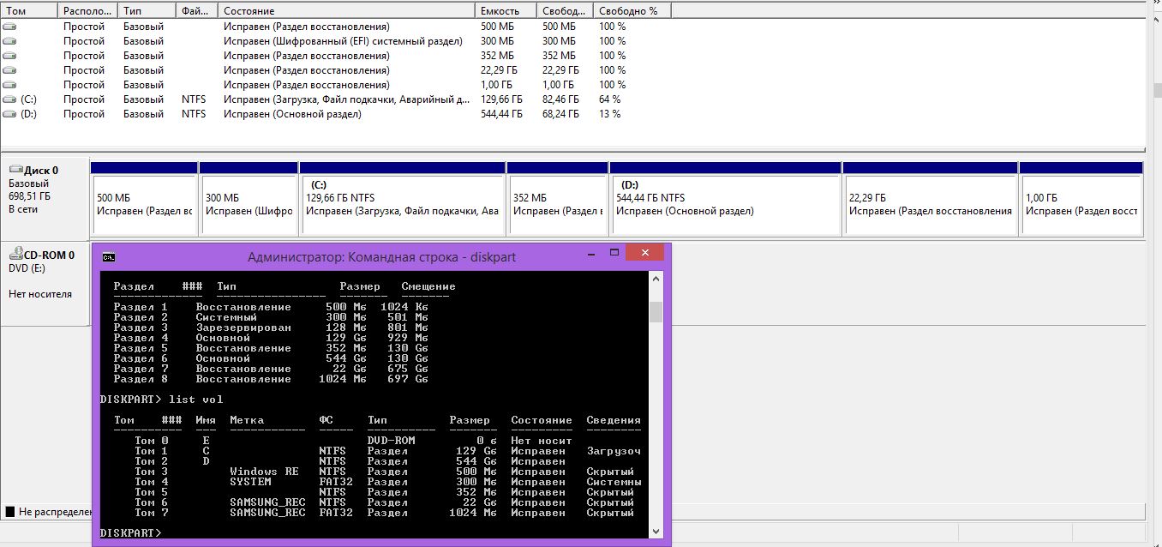Select the (C:) 129,66 ГБ NTFS partition block
Image resolution: width=1162 pixels, height=547 pixels.
tap(402, 204)
